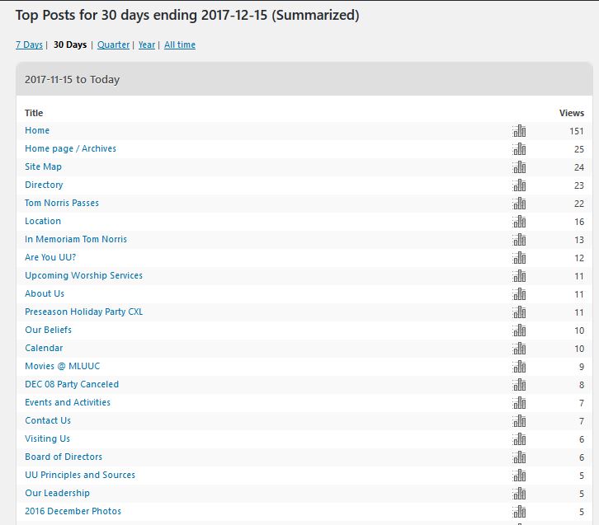Open stats chart icon for 2016 December Photos
Viewport: 599px width, 525px height.
pyautogui.click(x=519, y=511)
